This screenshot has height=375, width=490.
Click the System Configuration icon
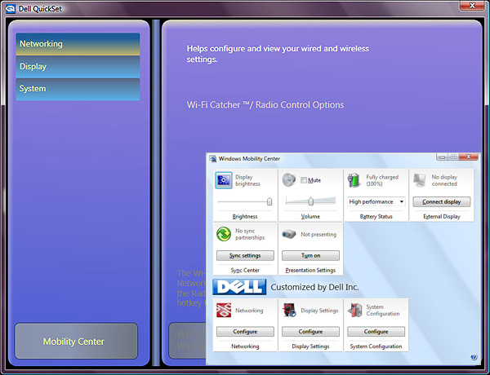click(x=355, y=310)
